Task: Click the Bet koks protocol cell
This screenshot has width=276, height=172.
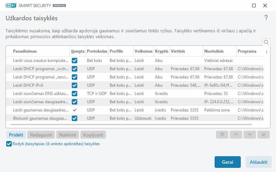Action: 94,61
